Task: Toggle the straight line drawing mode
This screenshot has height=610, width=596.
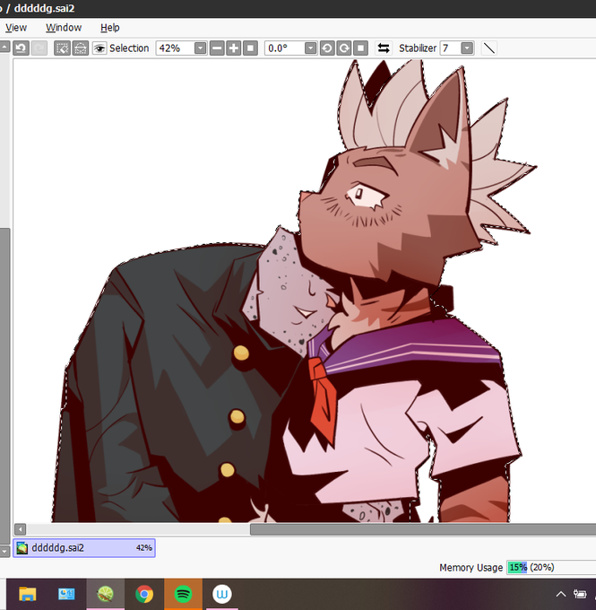Action: coord(489,48)
